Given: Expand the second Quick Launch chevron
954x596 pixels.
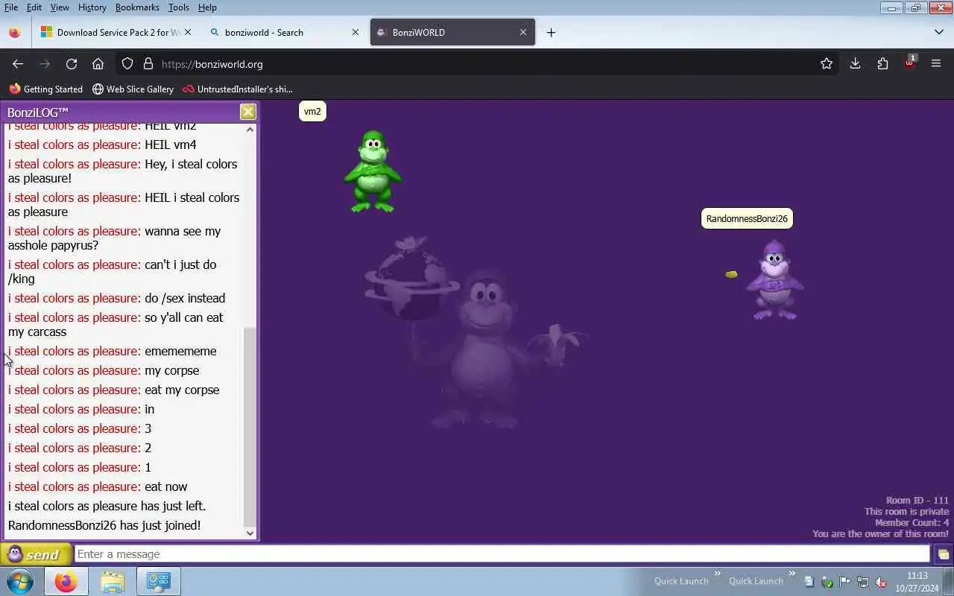Looking at the screenshot, I should coord(792,574).
